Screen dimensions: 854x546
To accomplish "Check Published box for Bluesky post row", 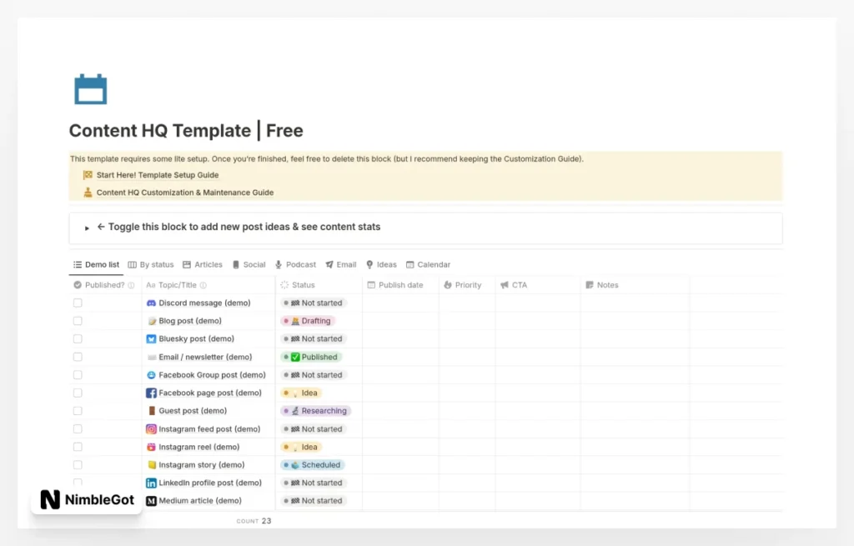I will (x=78, y=338).
